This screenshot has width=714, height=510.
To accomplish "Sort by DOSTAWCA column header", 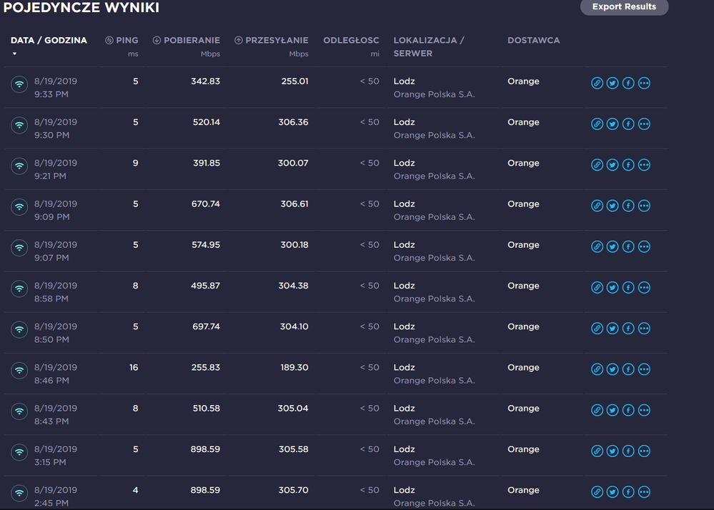I will (533, 41).
